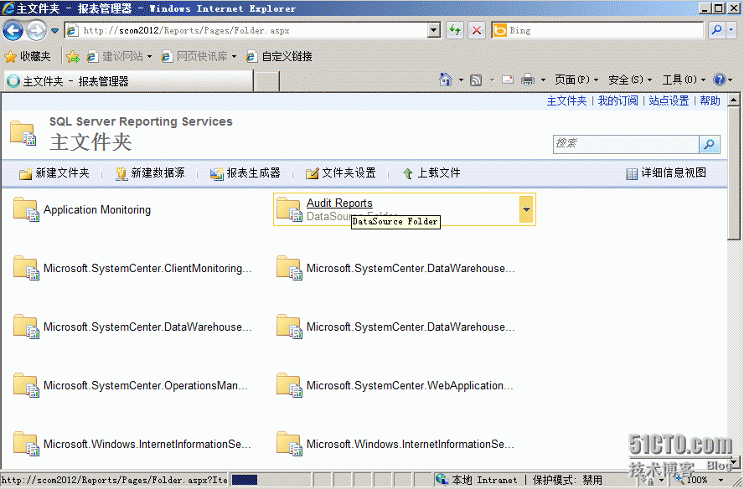Click 新建数据源 toolbar item

150,173
